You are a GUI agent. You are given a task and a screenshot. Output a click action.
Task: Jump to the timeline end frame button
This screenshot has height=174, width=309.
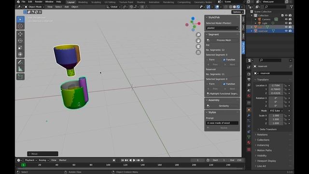(x=142, y=160)
